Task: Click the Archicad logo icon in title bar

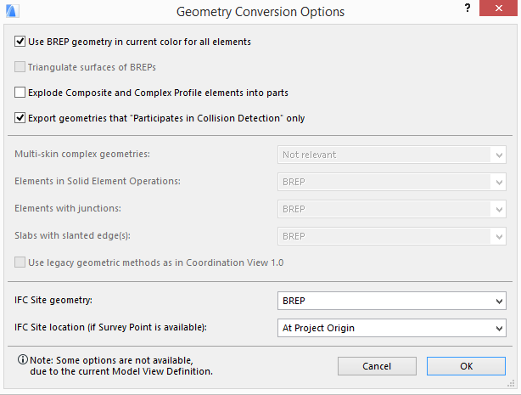Action: click(x=11, y=12)
